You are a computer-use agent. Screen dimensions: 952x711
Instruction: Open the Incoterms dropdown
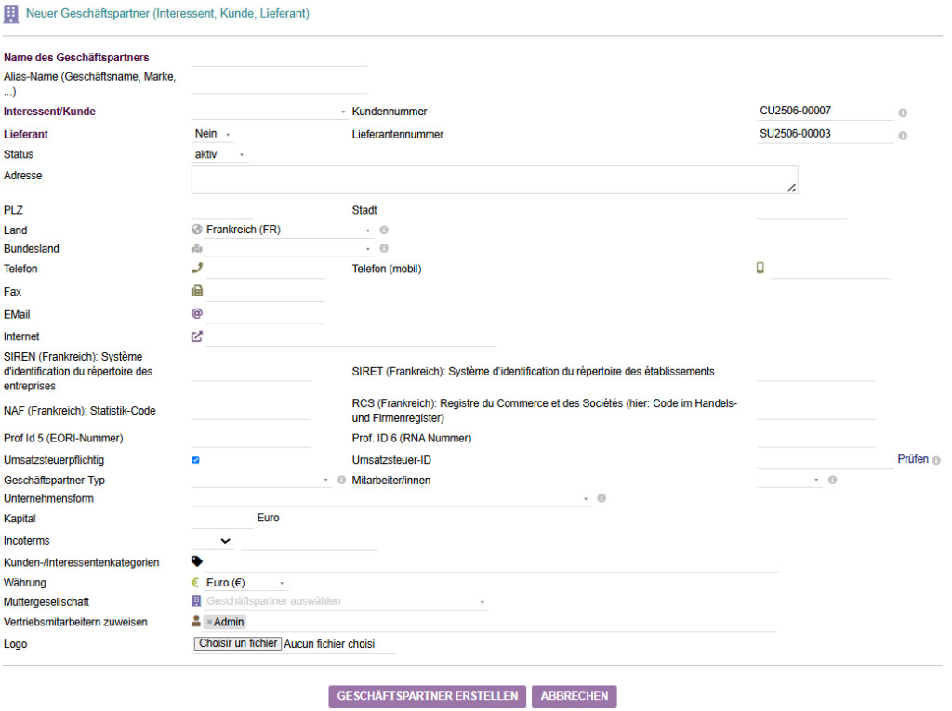pos(224,540)
